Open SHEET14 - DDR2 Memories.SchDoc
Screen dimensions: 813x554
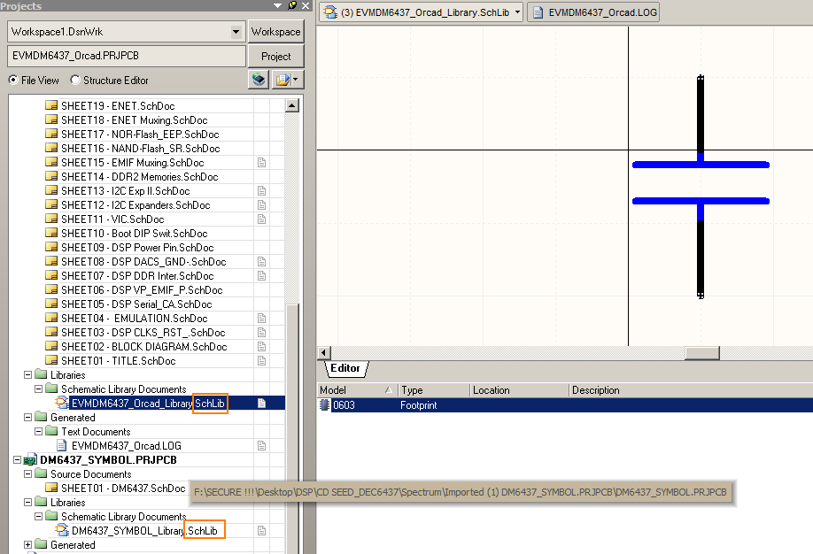click(139, 177)
